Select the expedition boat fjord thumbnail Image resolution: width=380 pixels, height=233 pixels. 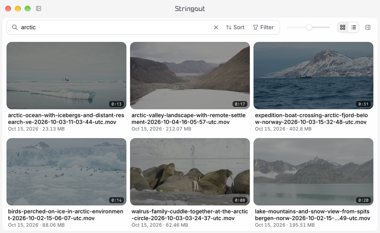pyautogui.click(x=313, y=75)
